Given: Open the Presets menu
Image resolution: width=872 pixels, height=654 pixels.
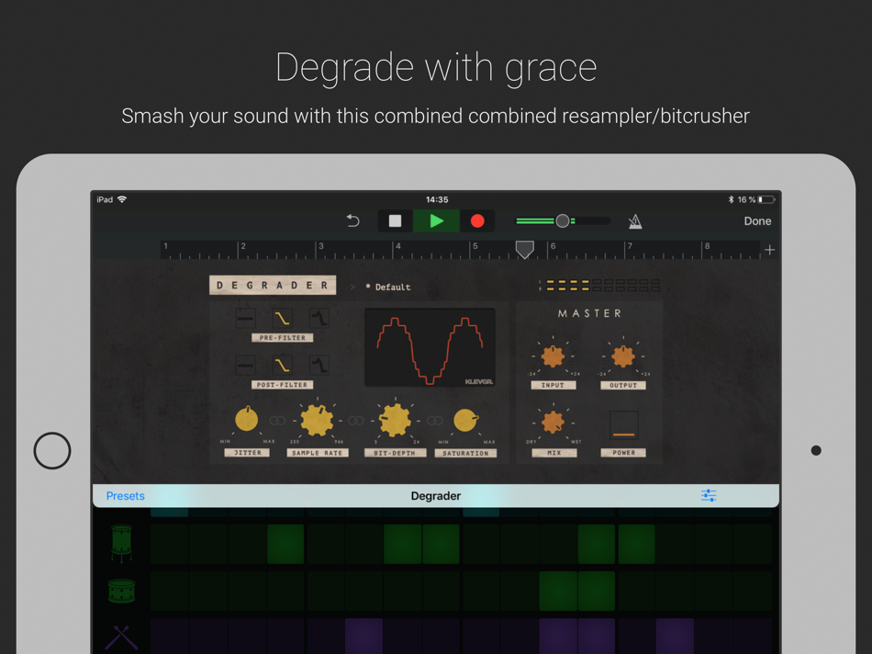Looking at the screenshot, I should click(x=125, y=496).
